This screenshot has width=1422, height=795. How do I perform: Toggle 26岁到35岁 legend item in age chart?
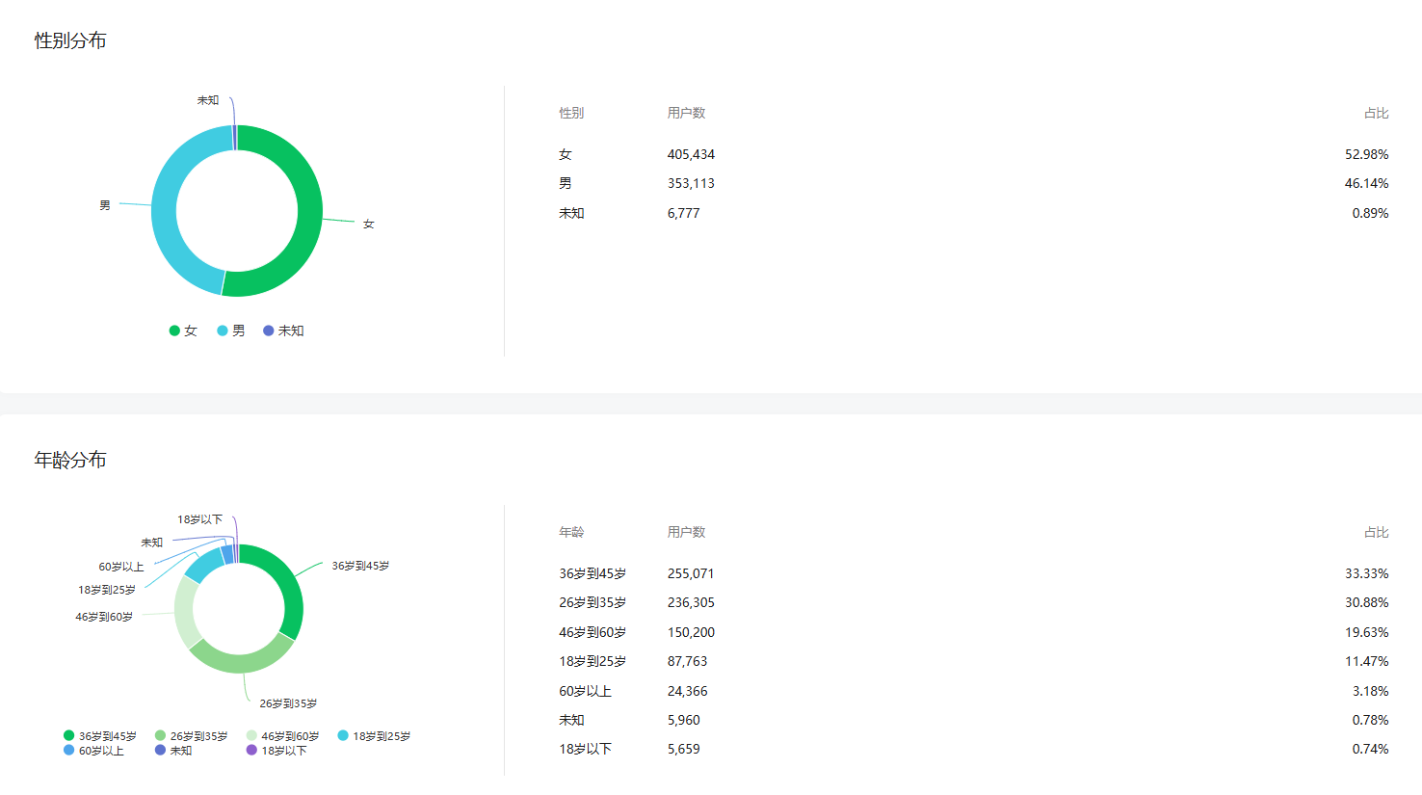click(192, 736)
